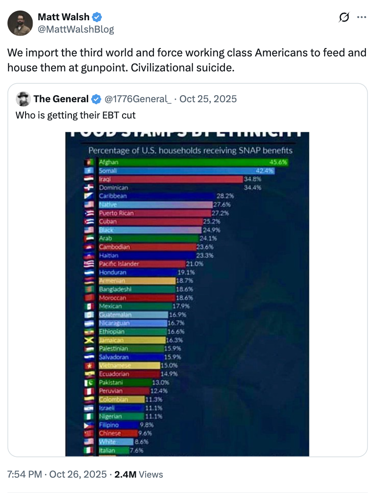This screenshot has height=497, width=373.
Task: Click Matt Walsh's blue verified badge
Action: click(97, 17)
